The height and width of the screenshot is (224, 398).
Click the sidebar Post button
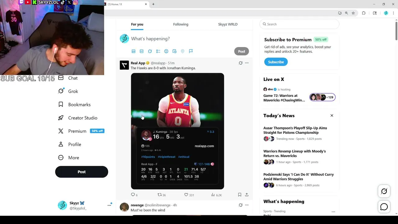click(81, 172)
